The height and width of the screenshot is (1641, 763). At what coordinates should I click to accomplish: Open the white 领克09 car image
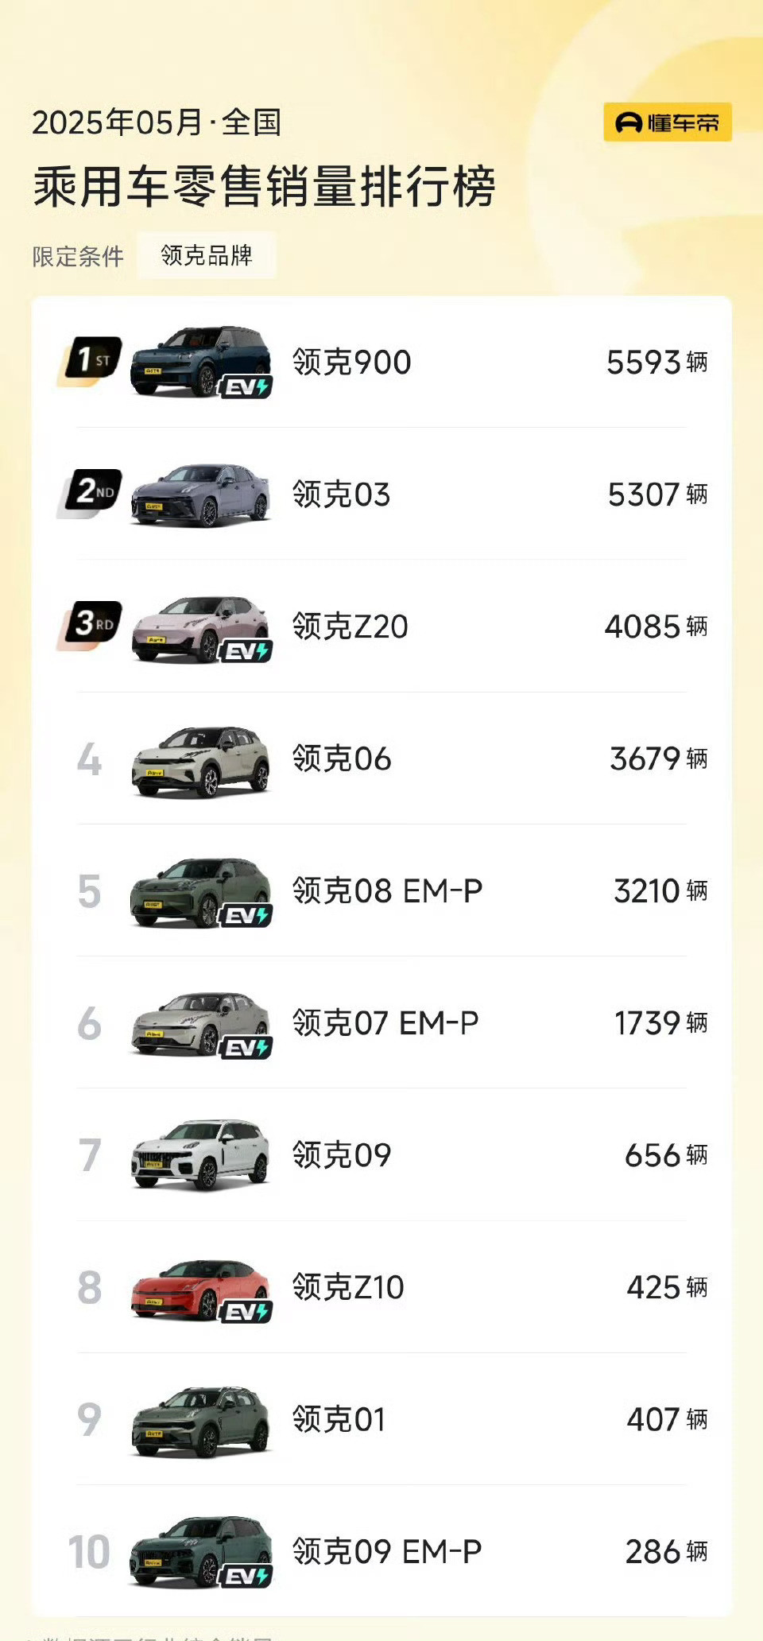[200, 1154]
